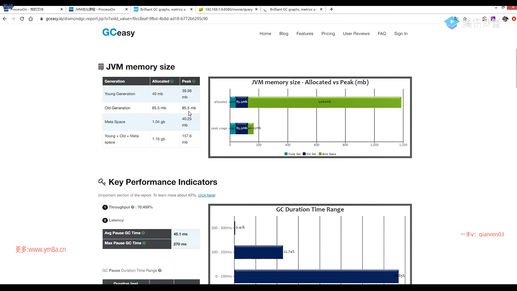517x291 pixels.
Task: Open the Throughput help question mark
Action: click(x=132, y=207)
